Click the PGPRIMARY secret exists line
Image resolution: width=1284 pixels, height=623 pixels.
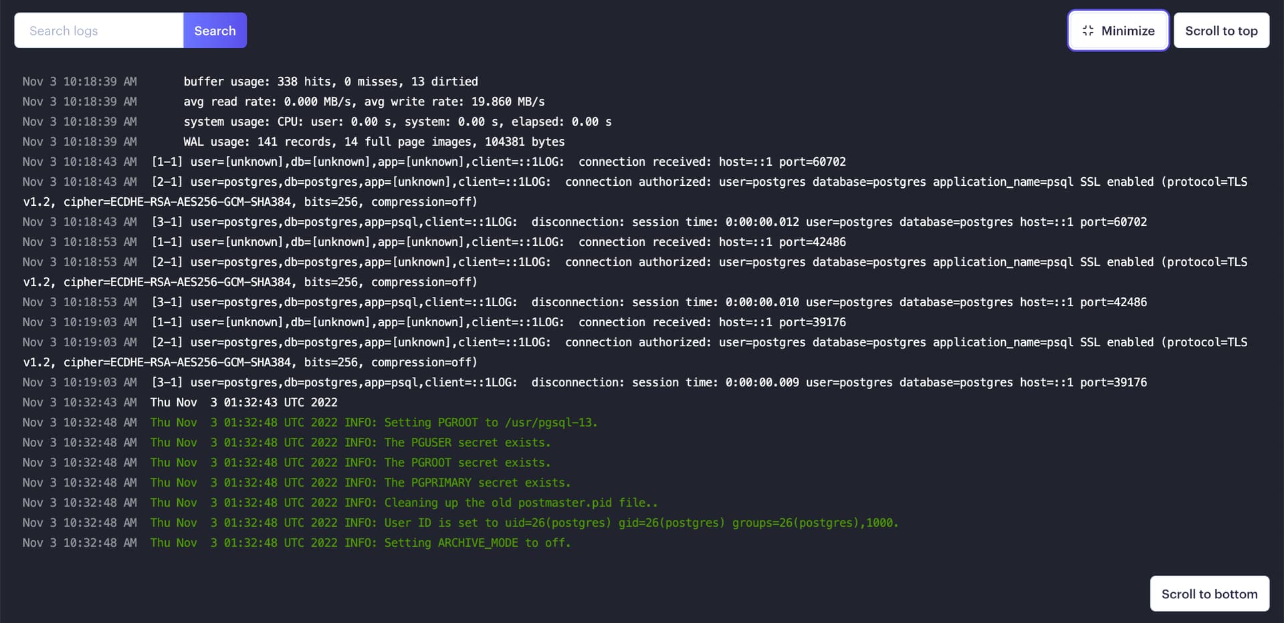[296, 483]
